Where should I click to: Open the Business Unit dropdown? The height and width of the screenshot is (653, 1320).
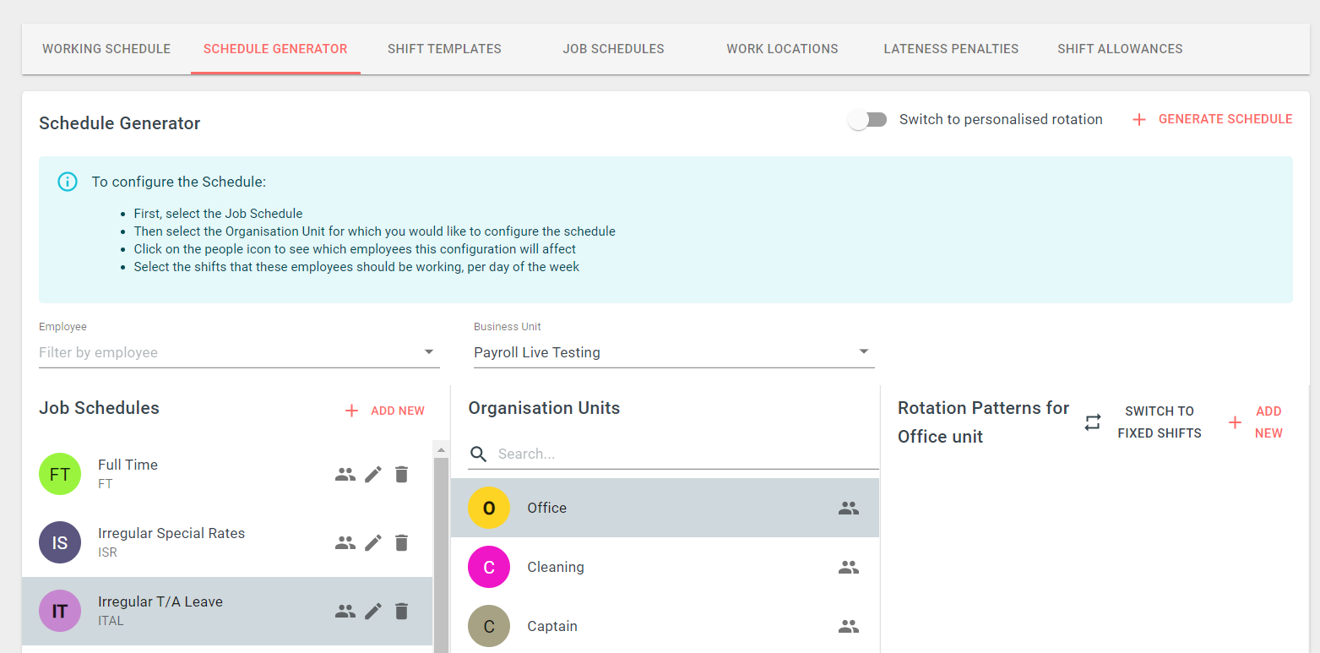674,352
